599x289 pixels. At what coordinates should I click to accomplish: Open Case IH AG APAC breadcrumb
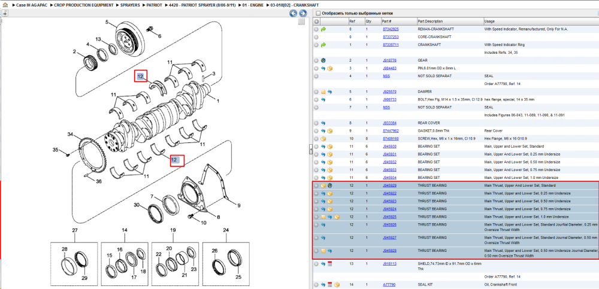point(32,5)
